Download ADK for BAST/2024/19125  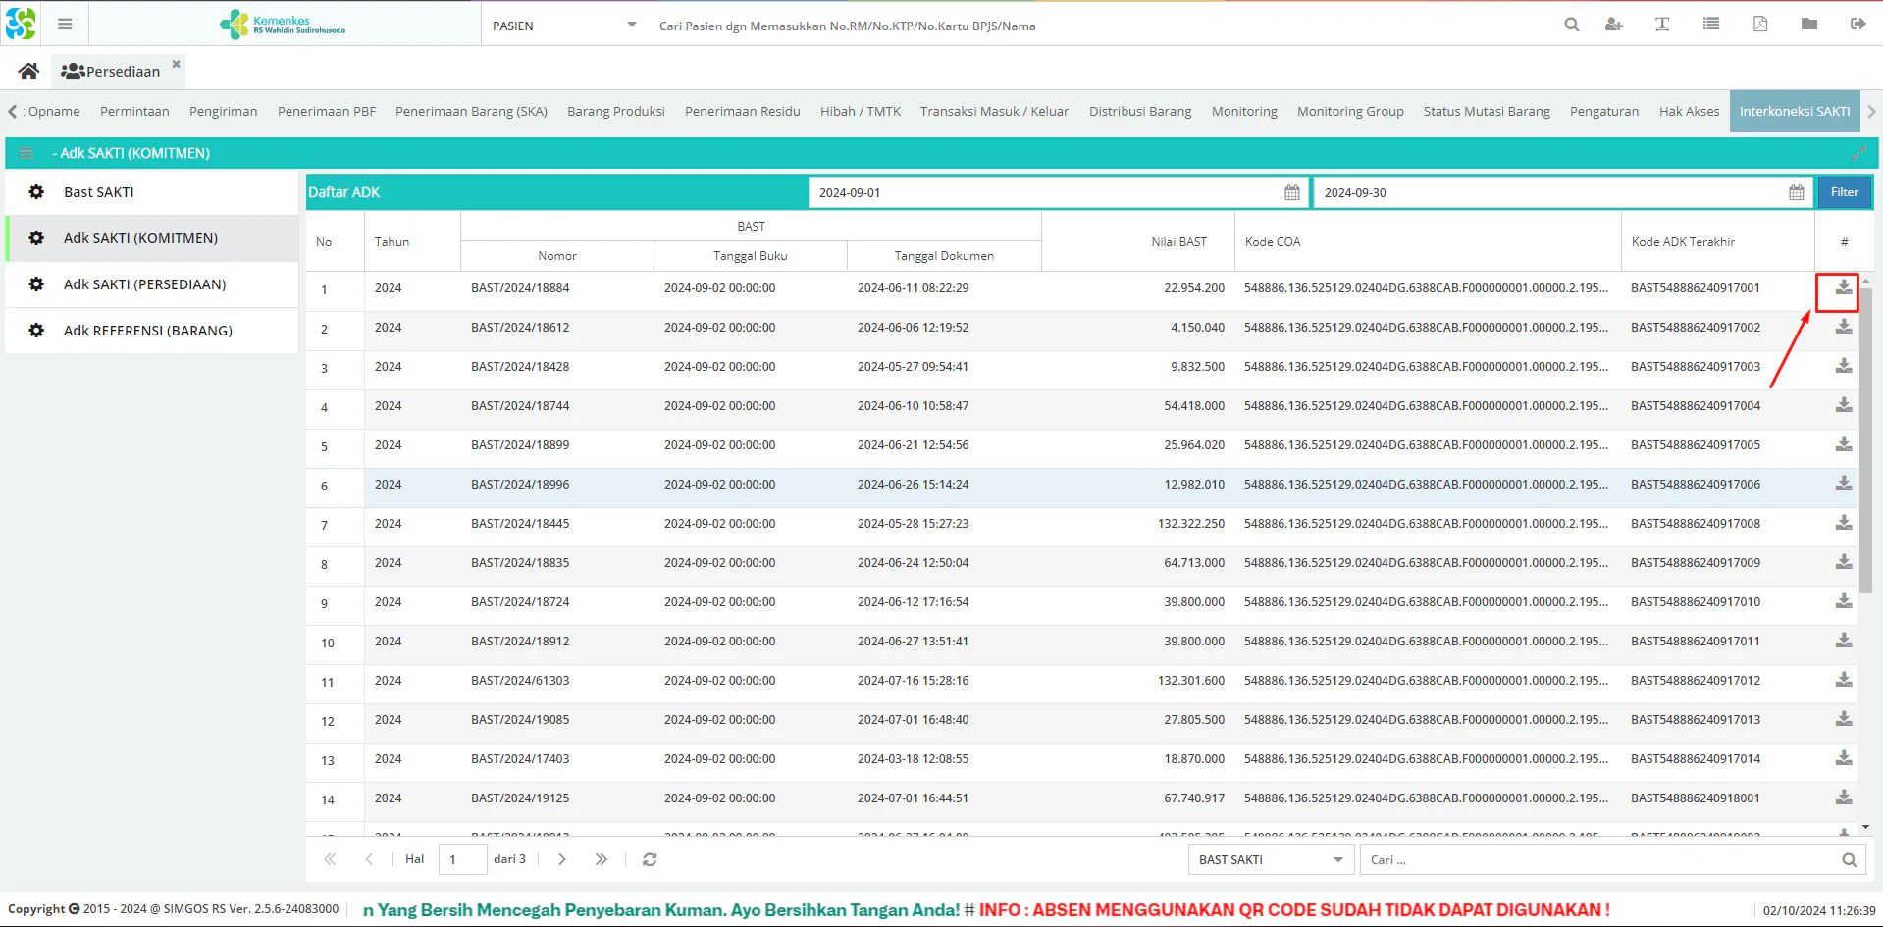1844,798
